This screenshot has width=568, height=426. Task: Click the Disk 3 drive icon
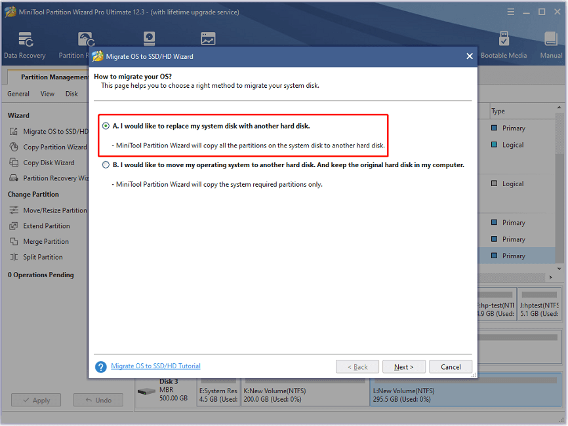tap(146, 391)
